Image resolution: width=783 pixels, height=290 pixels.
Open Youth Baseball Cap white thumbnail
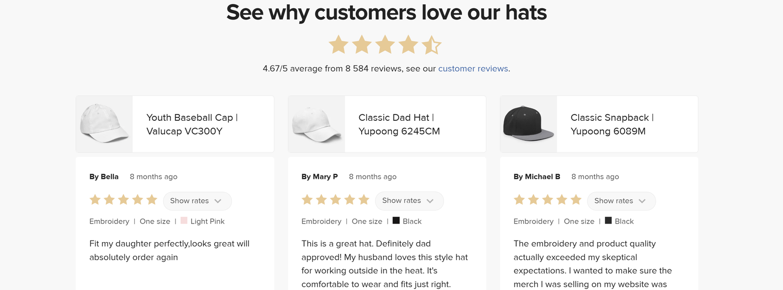pyautogui.click(x=104, y=124)
